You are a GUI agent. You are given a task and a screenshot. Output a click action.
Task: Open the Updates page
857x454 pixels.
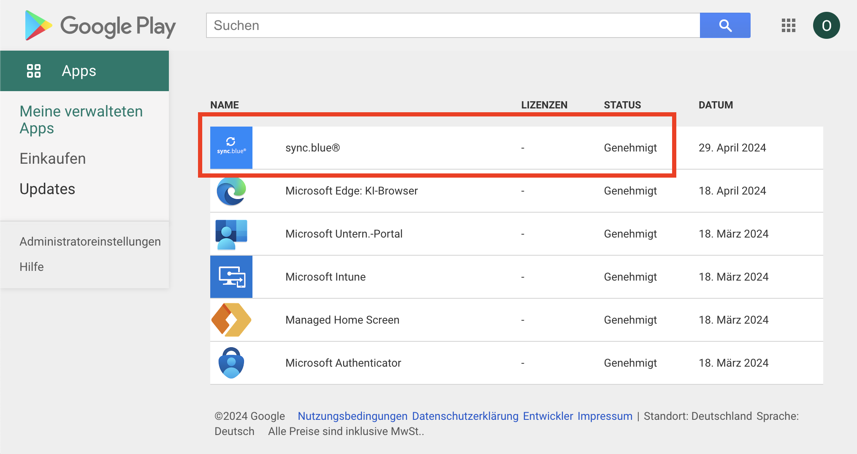tap(47, 189)
